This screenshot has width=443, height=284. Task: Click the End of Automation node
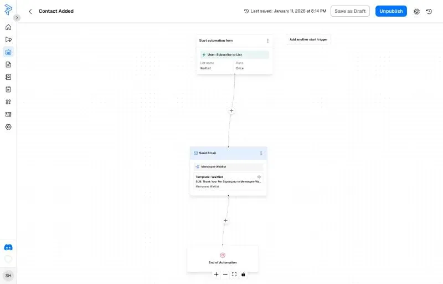(x=223, y=258)
